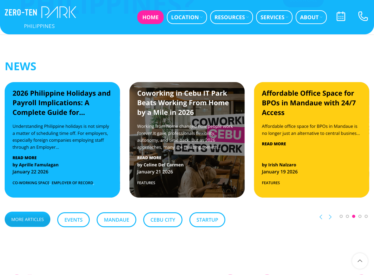Go to previous news slide arrow
The image size is (374, 275).
point(321,217)
